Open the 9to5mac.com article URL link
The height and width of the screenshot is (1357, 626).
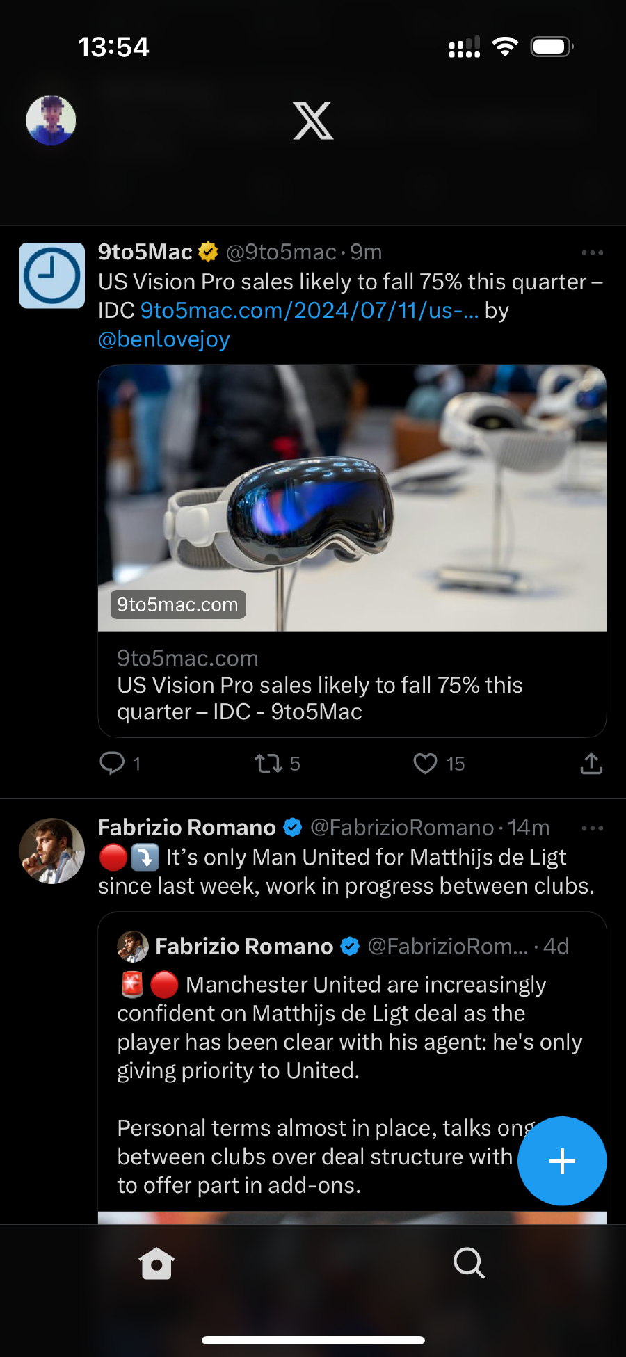[309, 310]
